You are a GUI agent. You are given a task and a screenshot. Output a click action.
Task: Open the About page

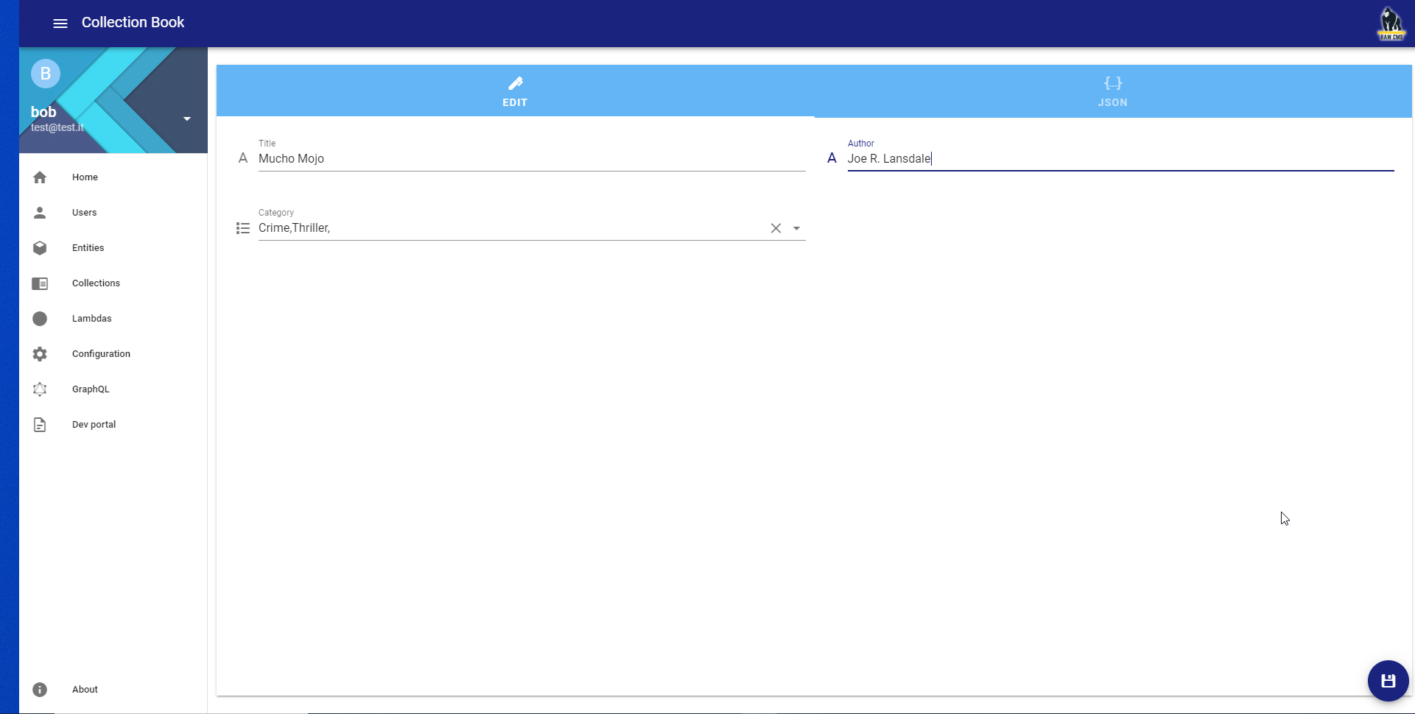click(113, 690)
